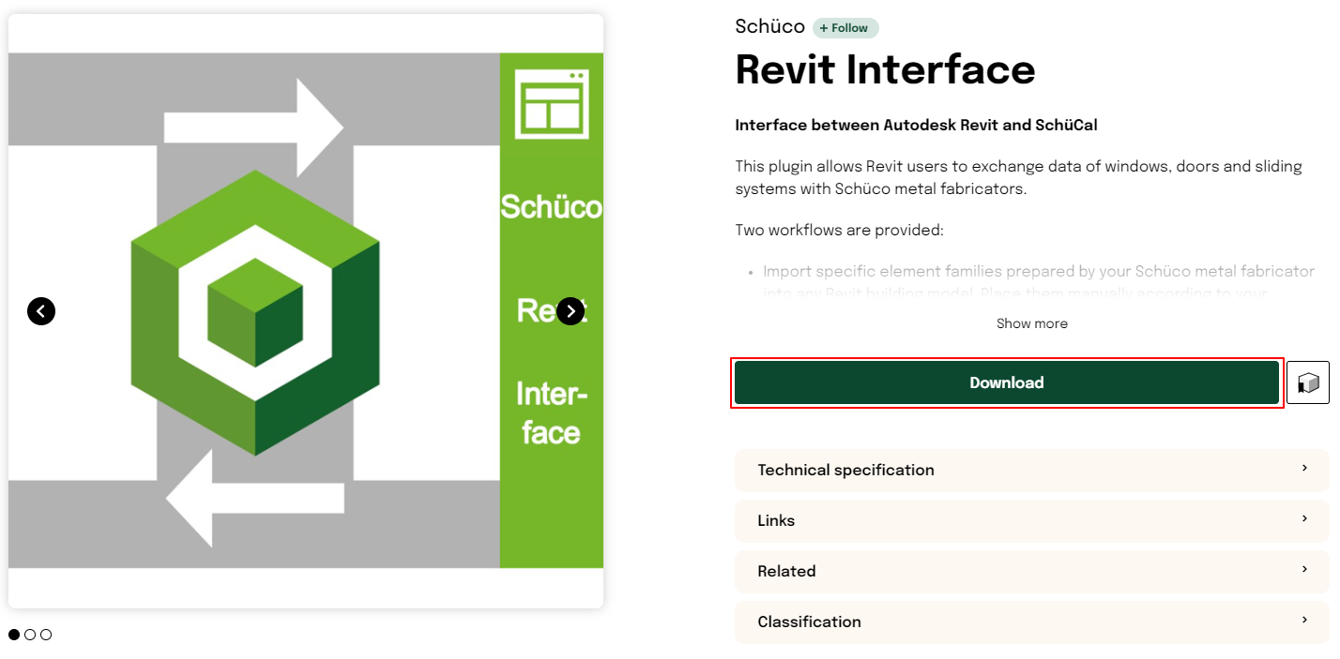Follow the Schüco brand

845,28
